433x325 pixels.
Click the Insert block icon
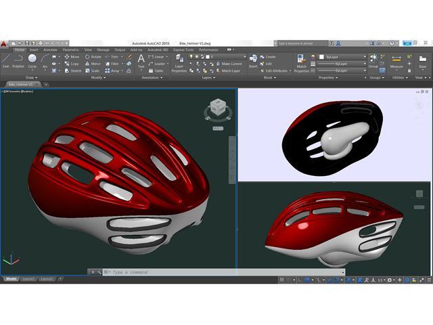[x=253, y=61]
